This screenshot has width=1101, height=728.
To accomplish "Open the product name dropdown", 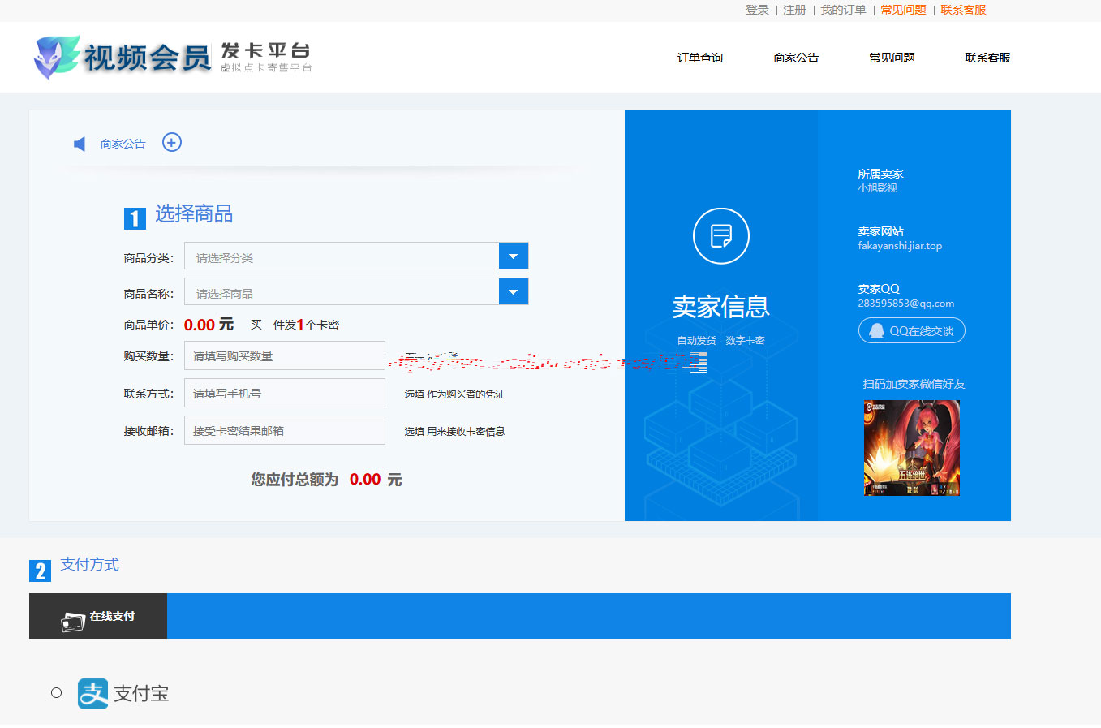I will (x=513, y=292).
